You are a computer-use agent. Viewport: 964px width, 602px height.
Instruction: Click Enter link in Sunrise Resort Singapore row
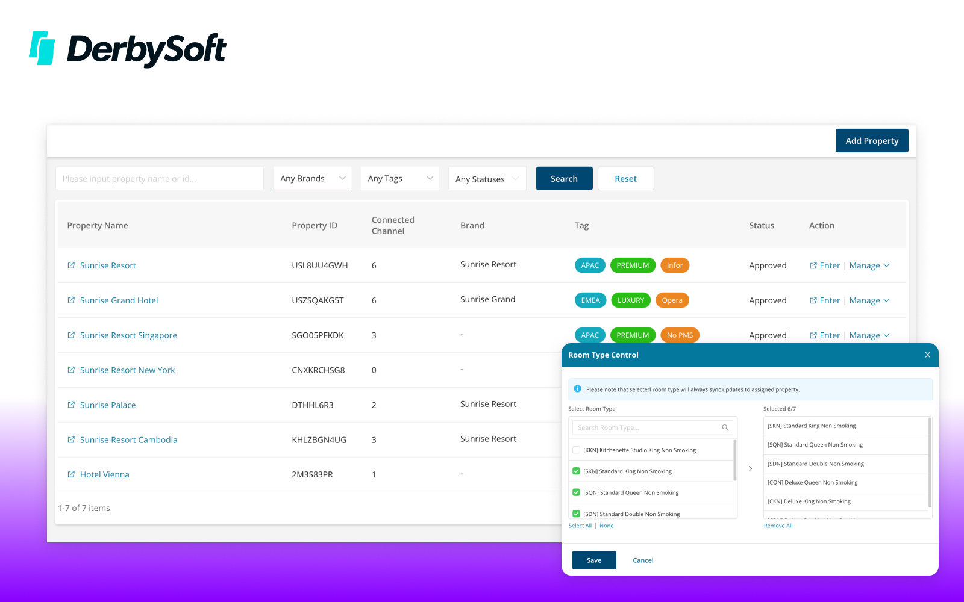tap(825, 335)
